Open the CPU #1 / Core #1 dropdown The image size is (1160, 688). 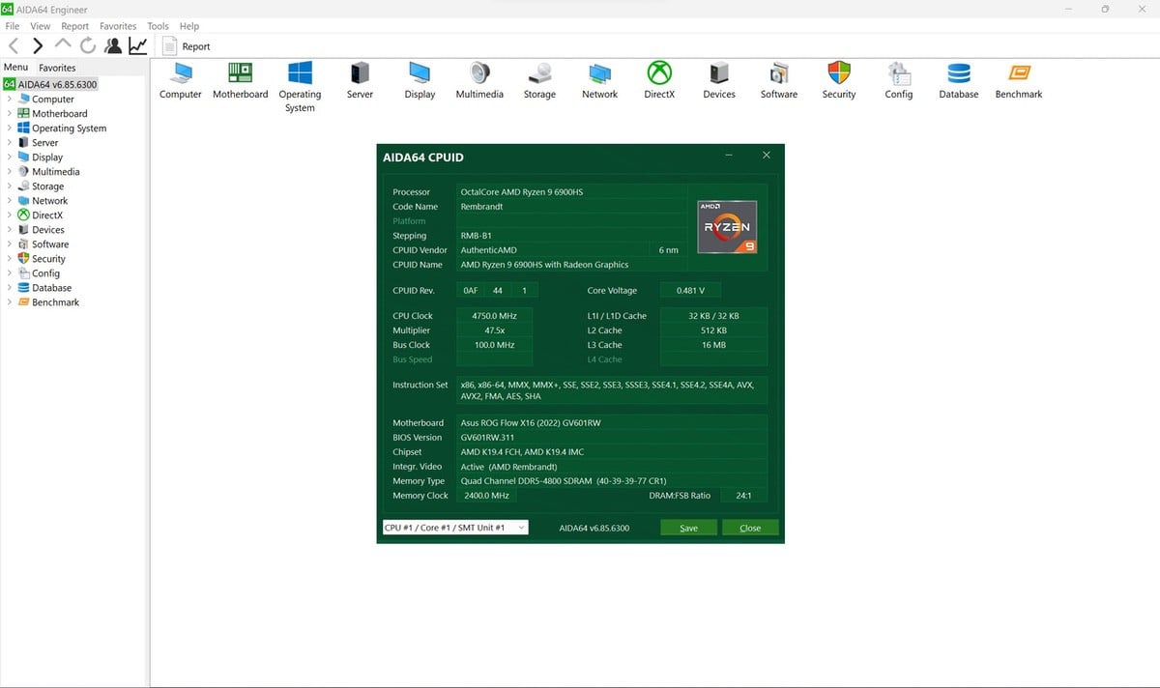[x=455, y=528]
